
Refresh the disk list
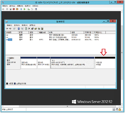(26, 29)
